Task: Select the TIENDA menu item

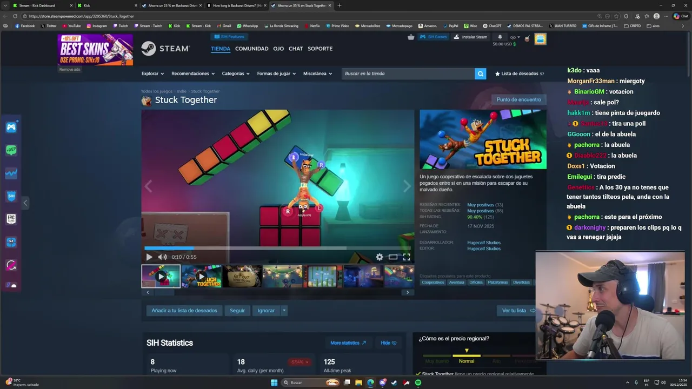Action: [x=221, y=49]
